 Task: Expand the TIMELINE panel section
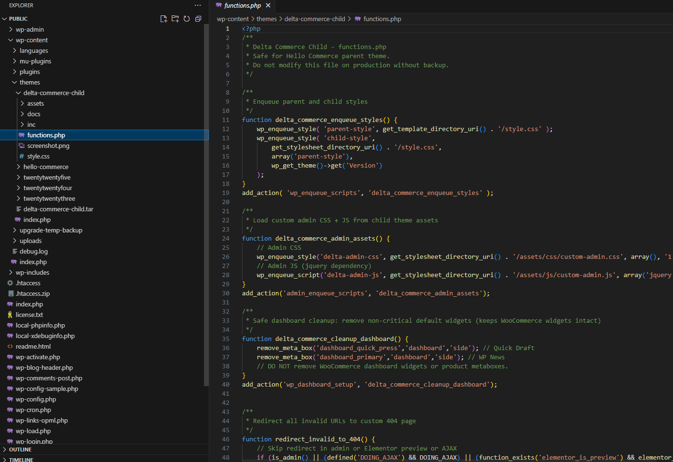point(21,460)
